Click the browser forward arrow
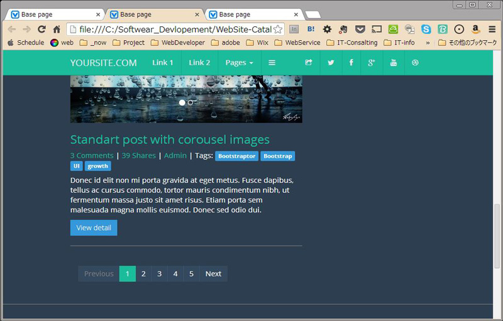Viewport: 503px width, 321px height. (x=26, y=30)
